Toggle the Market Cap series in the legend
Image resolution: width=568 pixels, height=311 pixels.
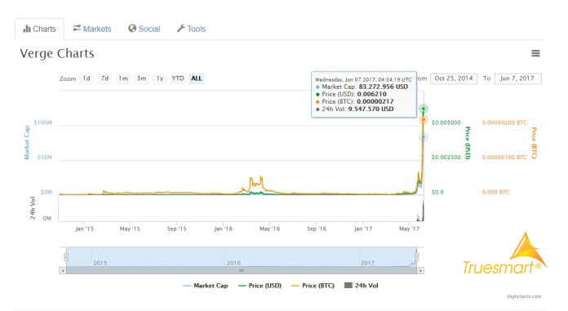(x=206, y=286)
